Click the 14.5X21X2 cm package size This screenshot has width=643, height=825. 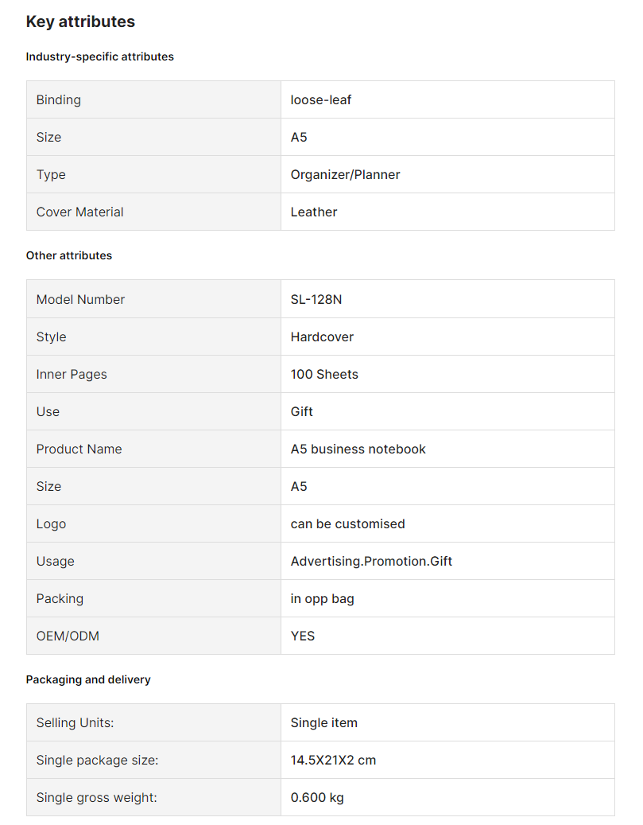(x=333, y=760)
